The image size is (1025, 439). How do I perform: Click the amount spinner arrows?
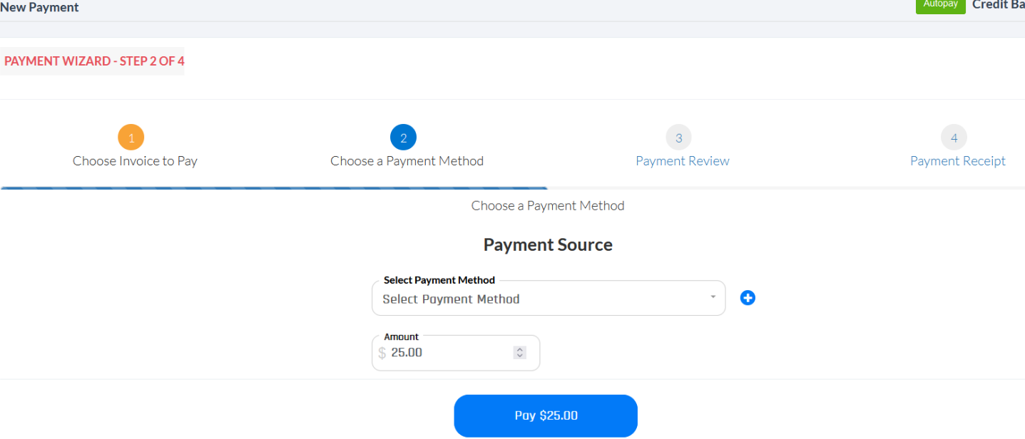click(520, 353)
